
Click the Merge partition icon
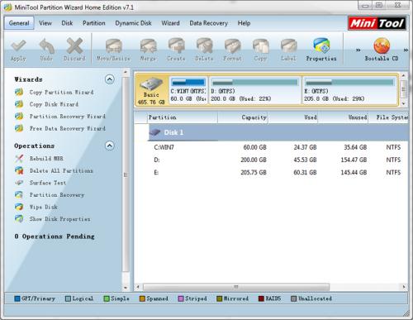click(x=148, y=45)
